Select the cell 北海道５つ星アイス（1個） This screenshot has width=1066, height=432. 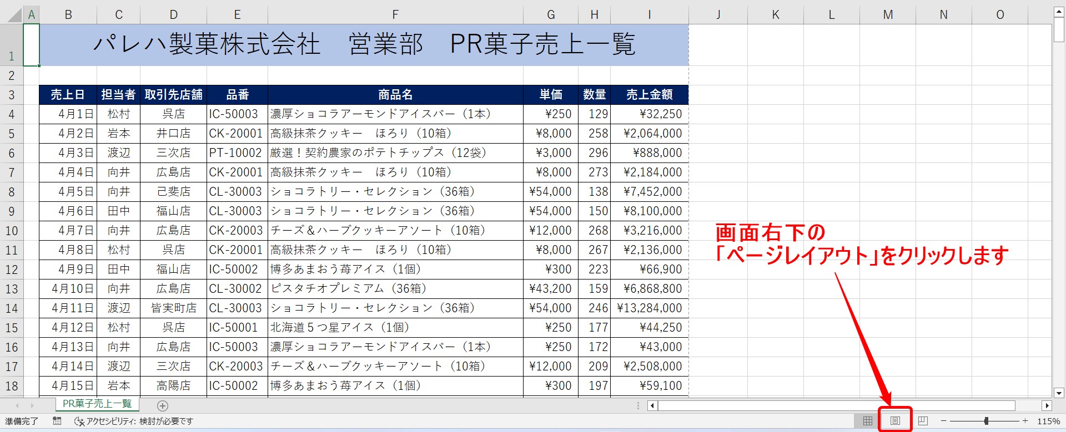[x=395, y=328]
